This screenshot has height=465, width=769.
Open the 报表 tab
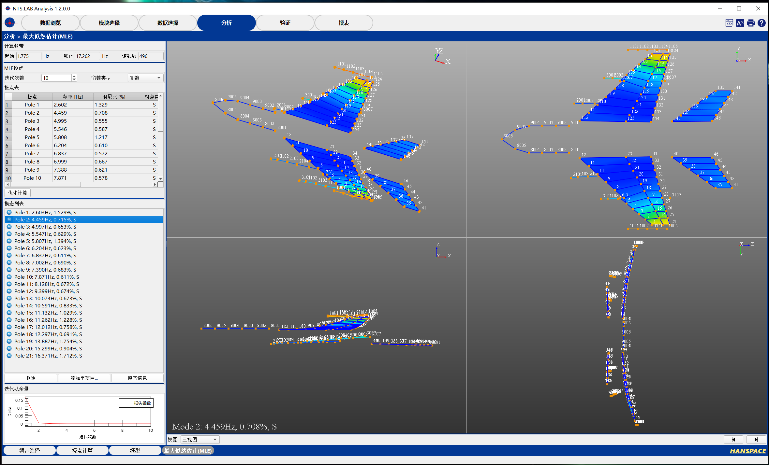(x=344, y=23)
